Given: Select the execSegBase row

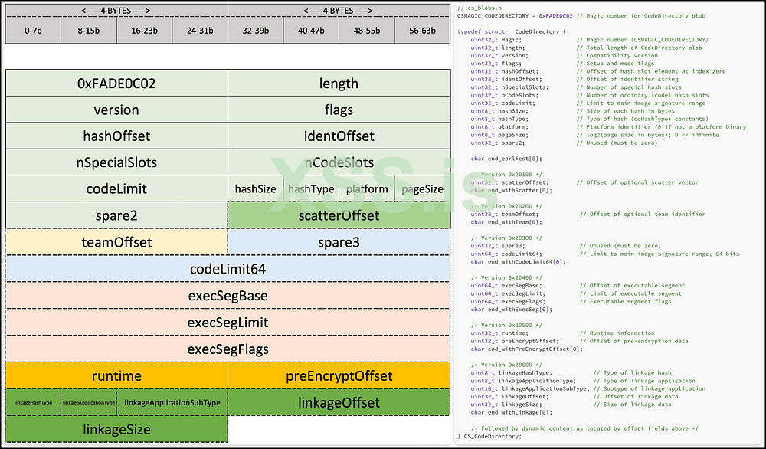Looking at the screenshot, I should 227,296.
